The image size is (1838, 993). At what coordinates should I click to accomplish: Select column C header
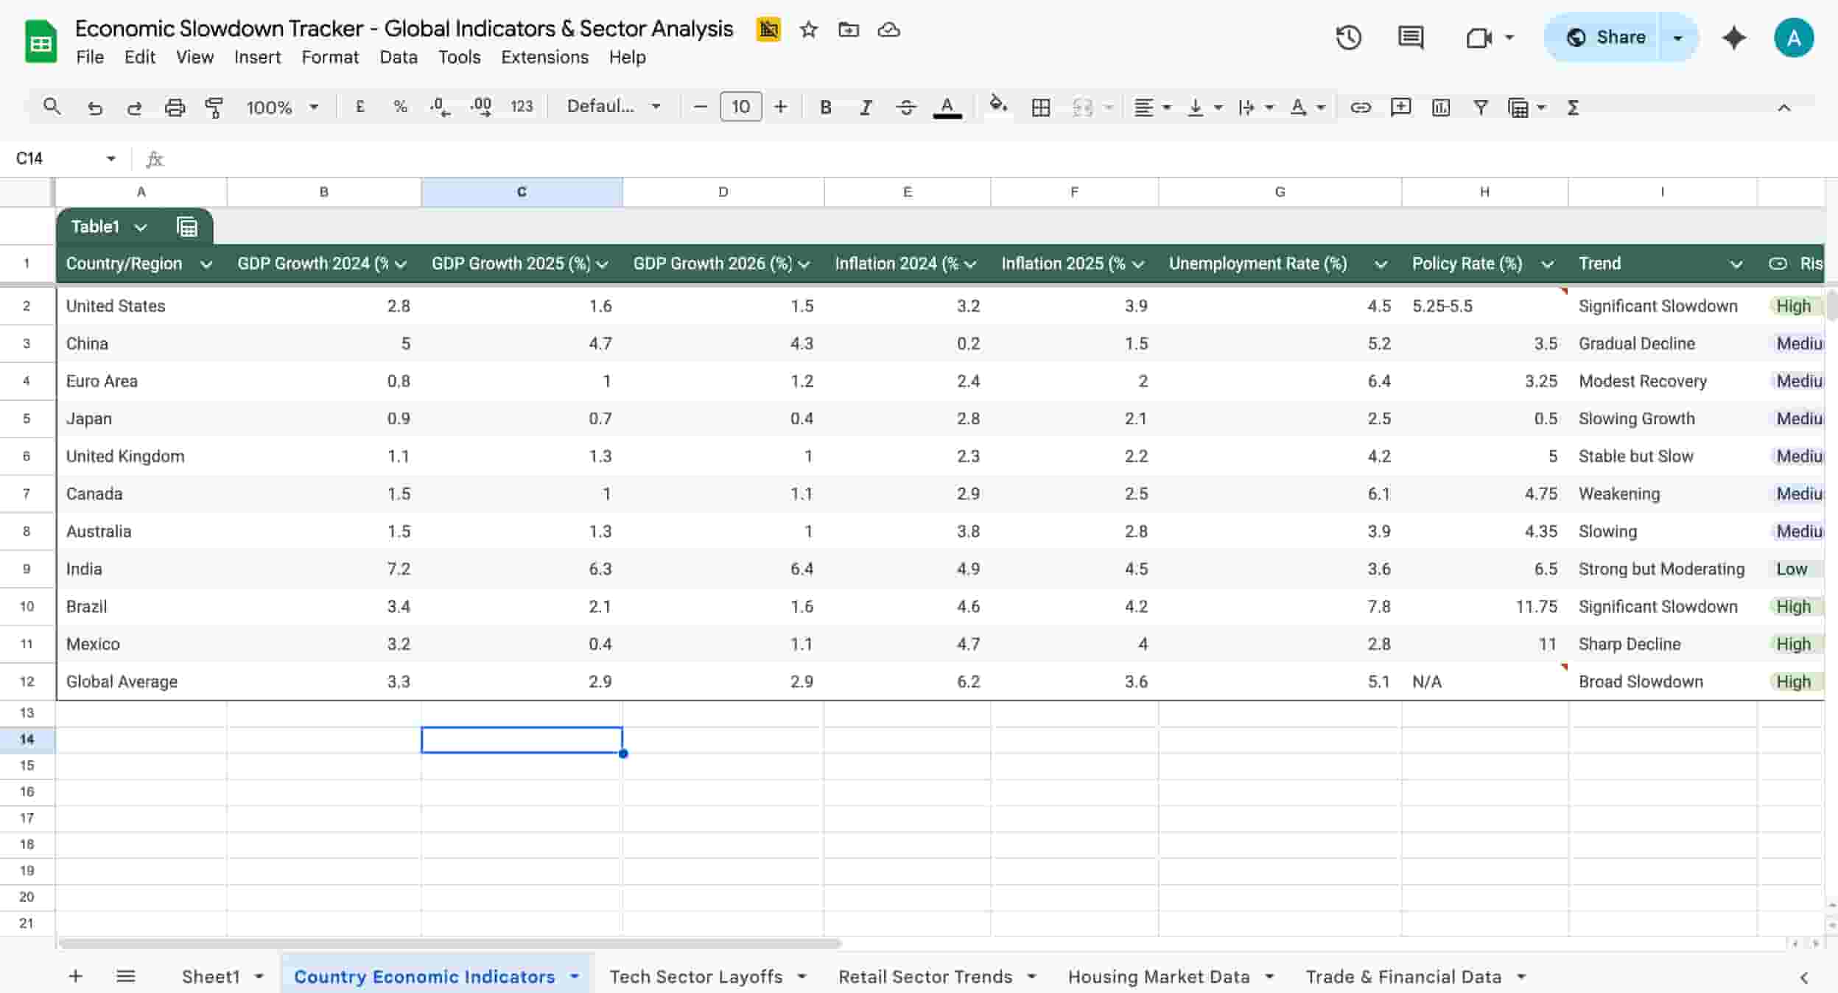522,192
